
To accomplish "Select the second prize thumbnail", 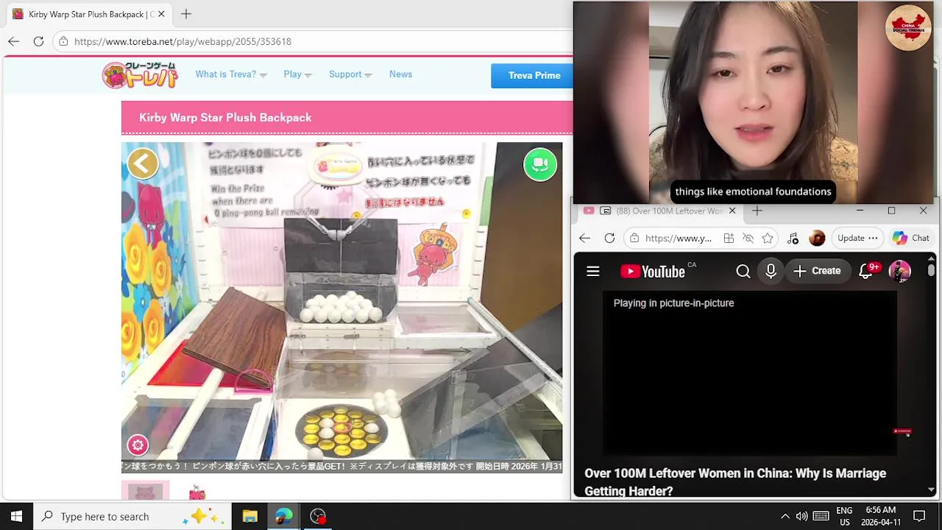I will (x=196, y=492).
